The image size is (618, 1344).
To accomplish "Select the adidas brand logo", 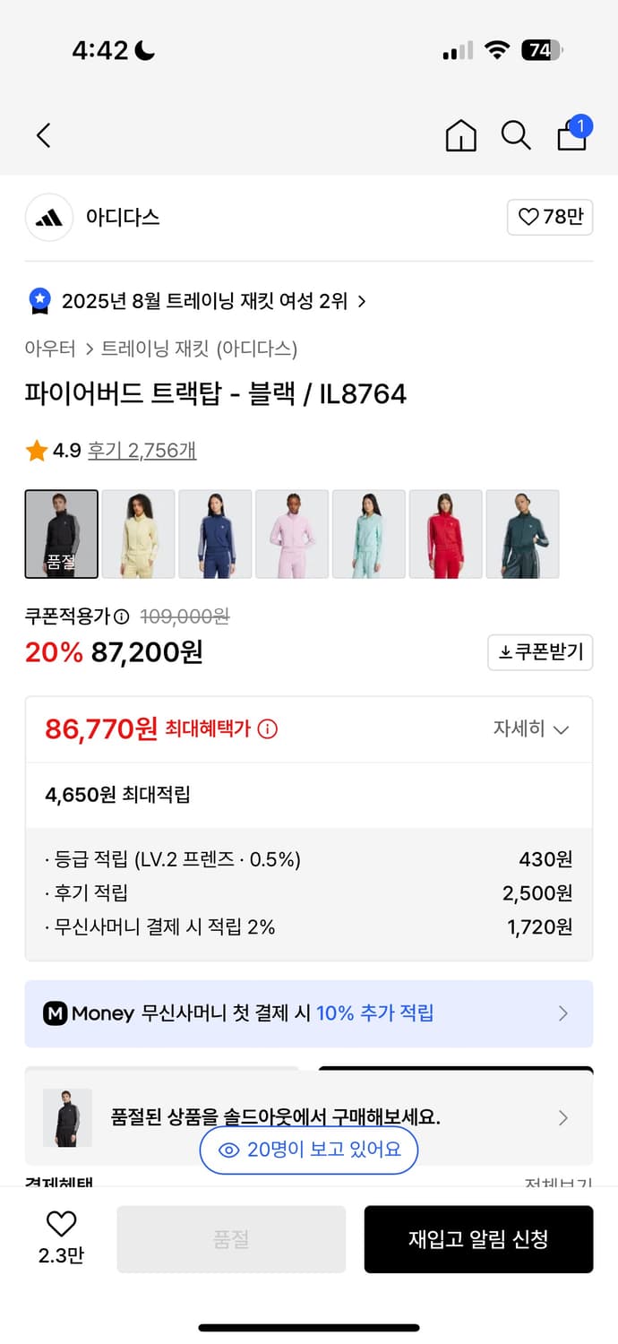I will click(x=49, y=218).
